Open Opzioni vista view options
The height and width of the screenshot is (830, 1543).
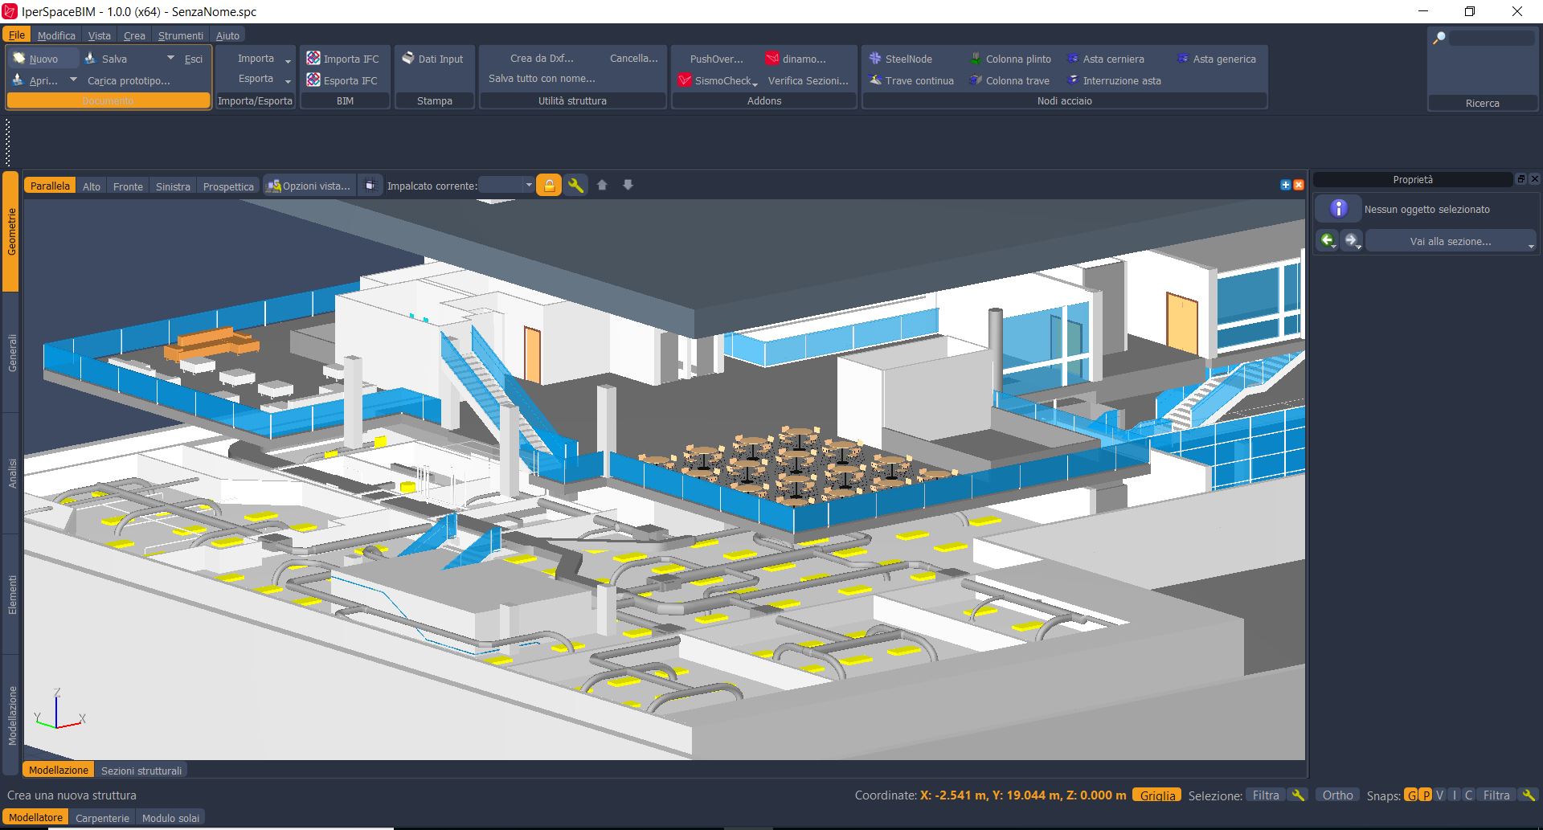[309, 186]
